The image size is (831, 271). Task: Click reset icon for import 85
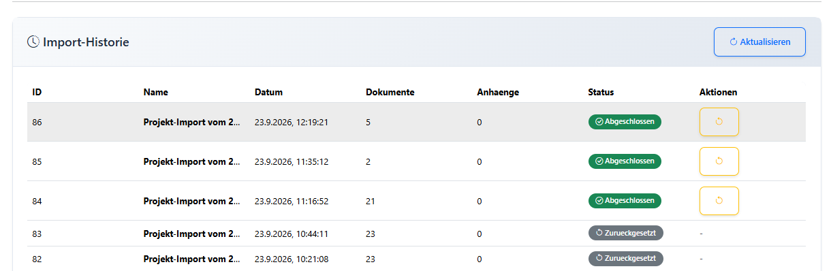[719, 161]
